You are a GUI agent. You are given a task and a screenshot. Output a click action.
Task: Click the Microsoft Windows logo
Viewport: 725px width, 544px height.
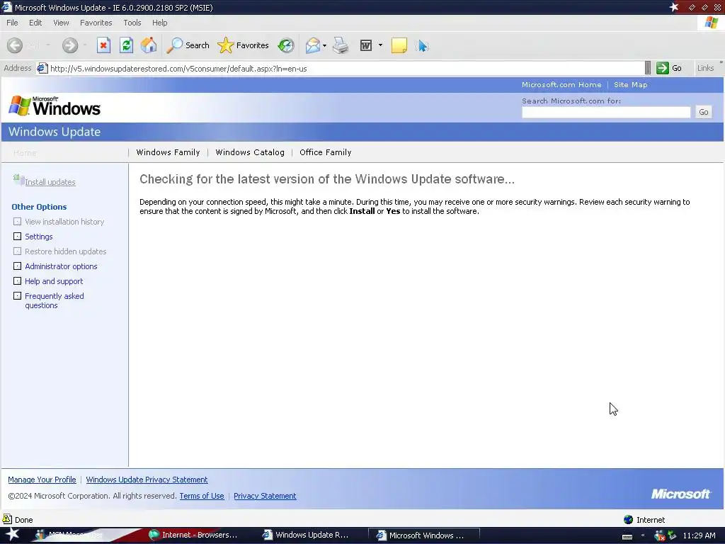pos(55,106)
